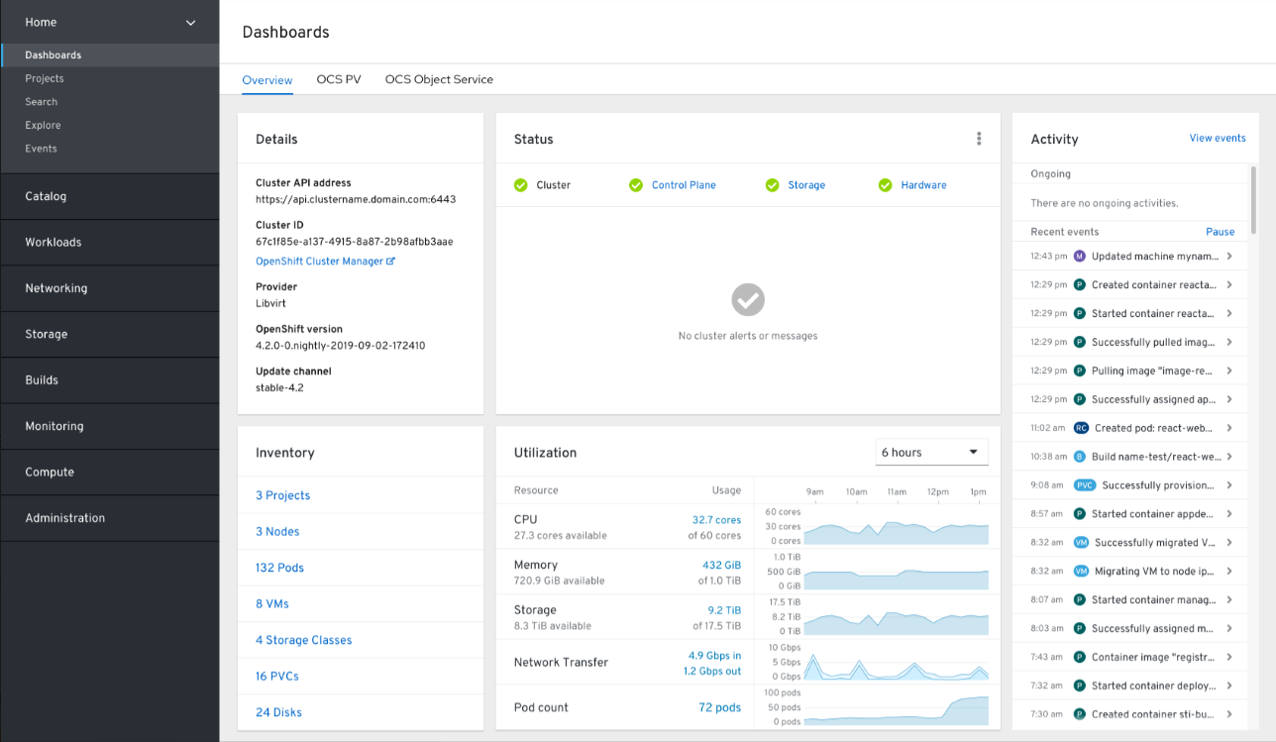The image size is (1276, 742).
Task: Pause the recent events stream
Action: click(1220, 231)
